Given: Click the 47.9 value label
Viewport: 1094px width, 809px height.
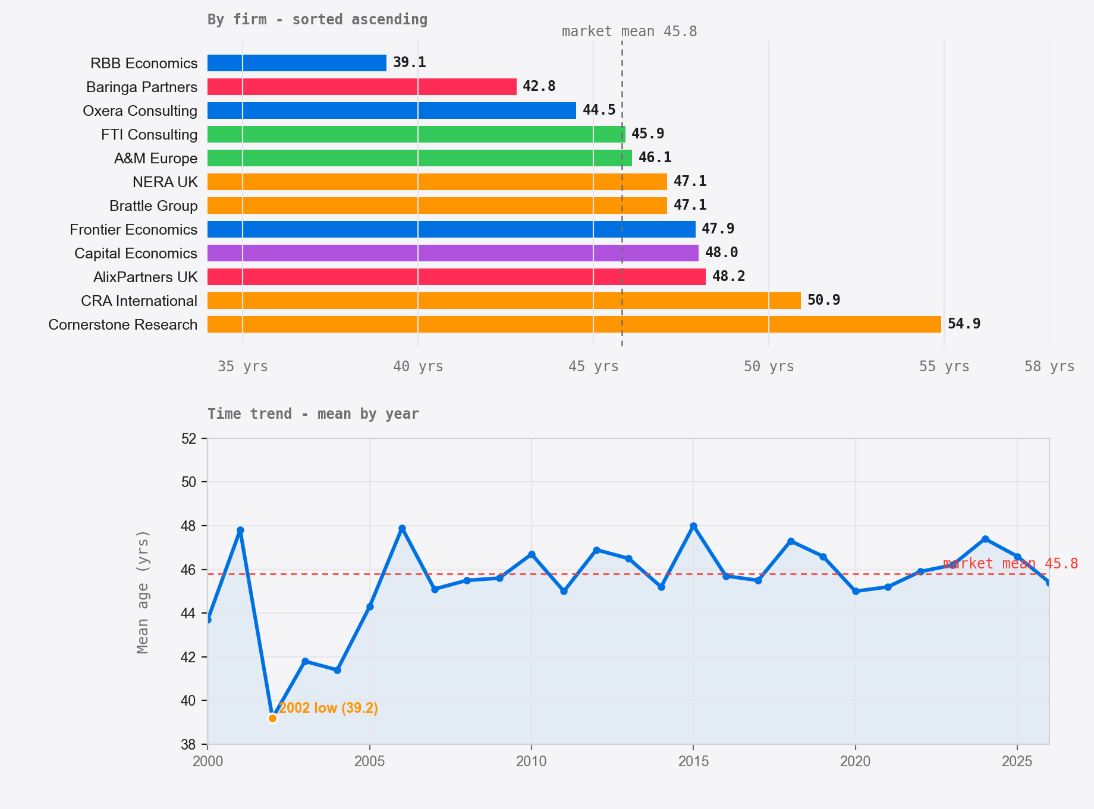Looking at the screenshot, I should click(718, 229).
